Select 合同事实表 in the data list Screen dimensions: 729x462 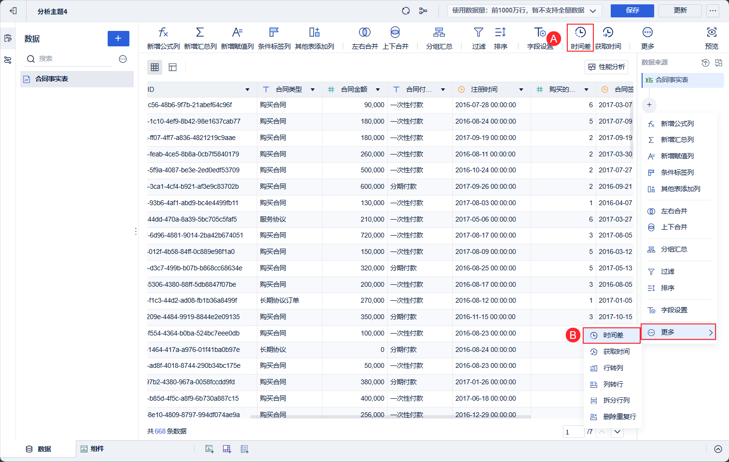(77, 79)
